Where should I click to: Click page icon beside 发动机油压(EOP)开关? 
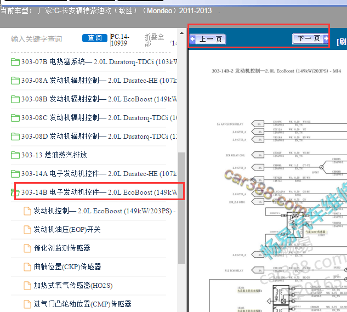click(x=27, y=230)
